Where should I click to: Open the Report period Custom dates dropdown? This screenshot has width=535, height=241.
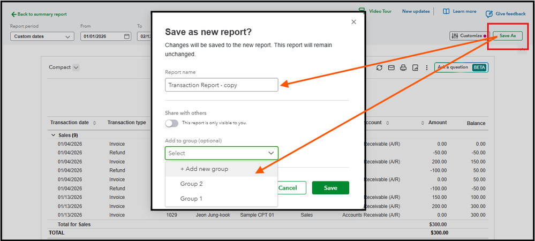(42, 36)
